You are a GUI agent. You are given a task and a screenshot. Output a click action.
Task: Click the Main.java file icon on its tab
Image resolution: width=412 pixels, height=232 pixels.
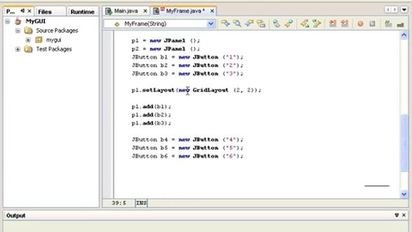coord(109,11)
